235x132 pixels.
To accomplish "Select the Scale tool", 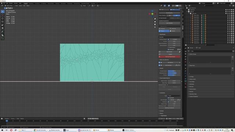I will [x=3, y=25].
